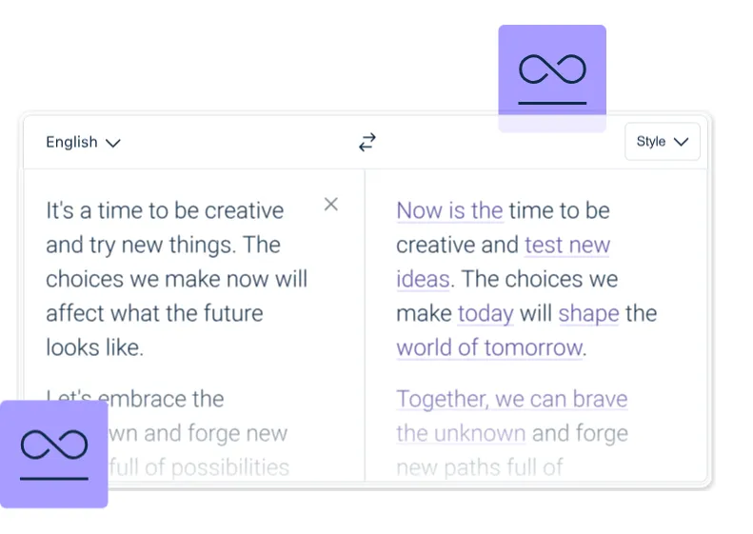
Task: Click the underlined "Together, we can brave" text
Action: [x=511, y=399]
